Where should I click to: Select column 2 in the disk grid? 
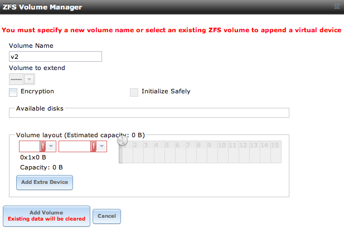pos(138,152)
